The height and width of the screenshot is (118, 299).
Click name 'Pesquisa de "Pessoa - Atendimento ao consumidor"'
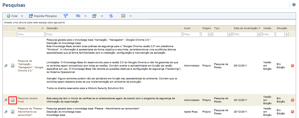pos(31,111)
